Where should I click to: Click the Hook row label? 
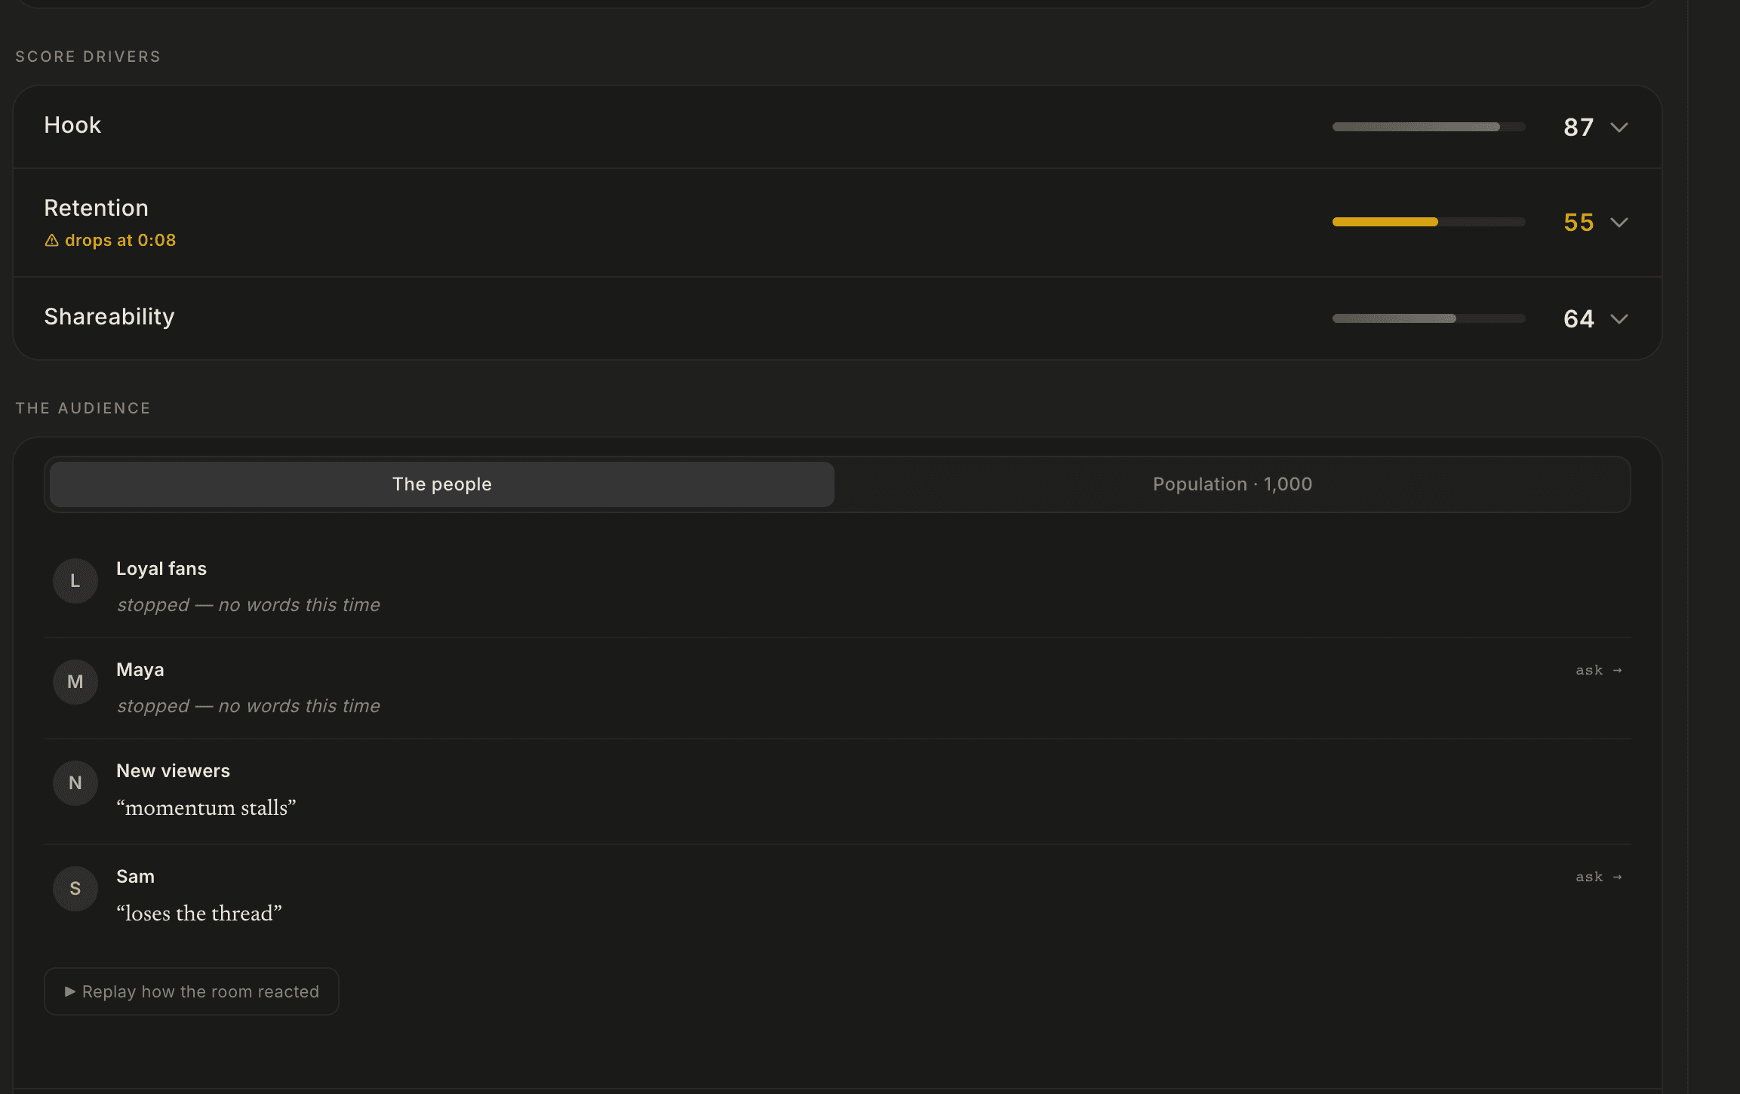click(72, 125)
